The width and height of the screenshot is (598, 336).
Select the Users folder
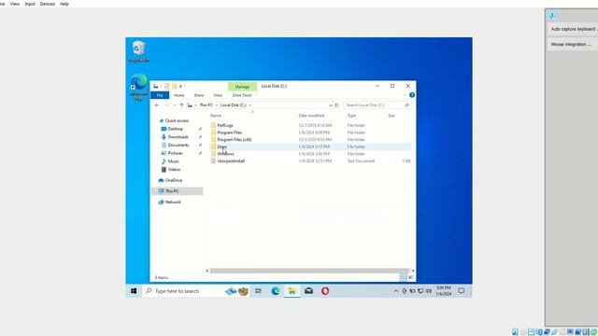[222, 147]
